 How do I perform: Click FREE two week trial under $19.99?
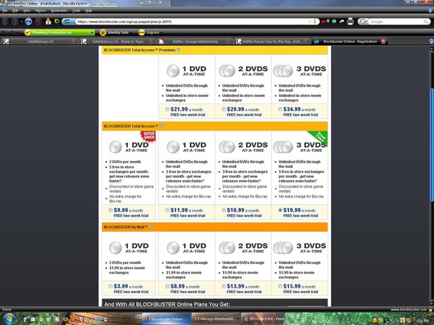(301, 216)
